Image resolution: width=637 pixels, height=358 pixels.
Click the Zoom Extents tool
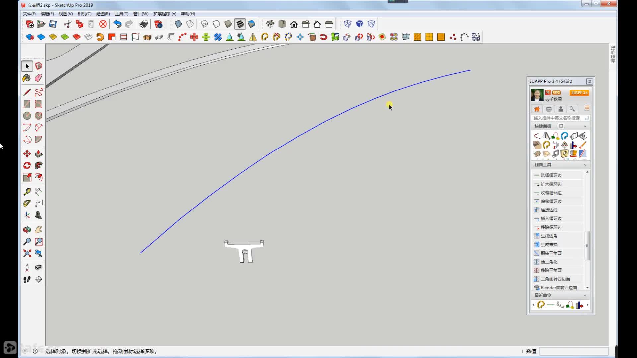coord(27,253)
